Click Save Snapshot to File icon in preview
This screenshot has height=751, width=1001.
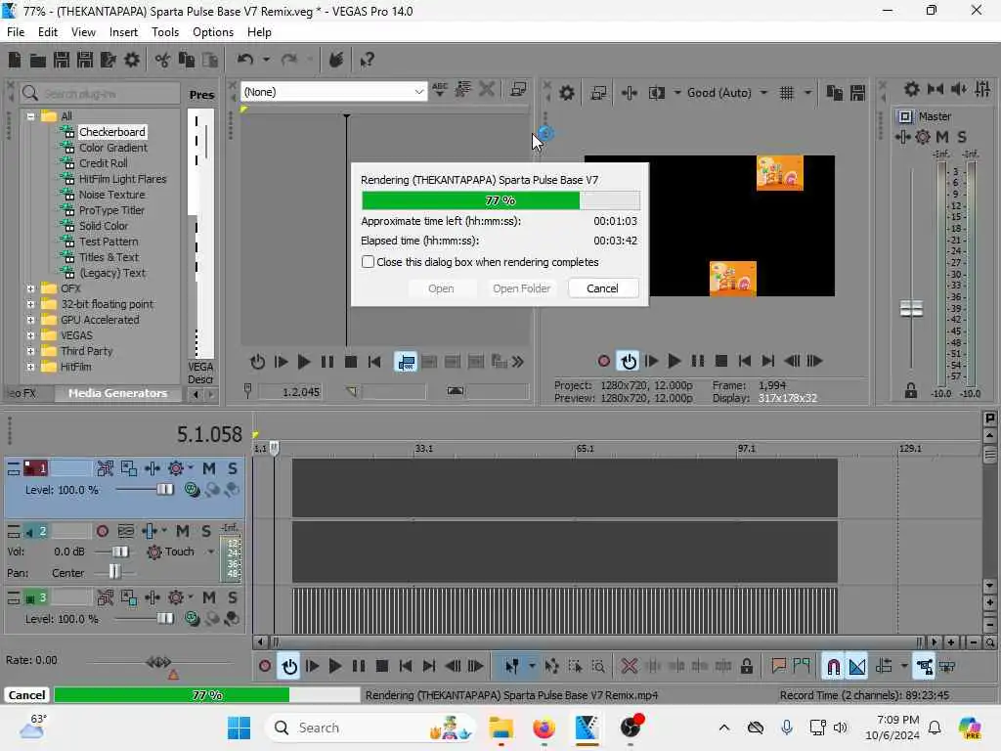[x=858, y=93]
